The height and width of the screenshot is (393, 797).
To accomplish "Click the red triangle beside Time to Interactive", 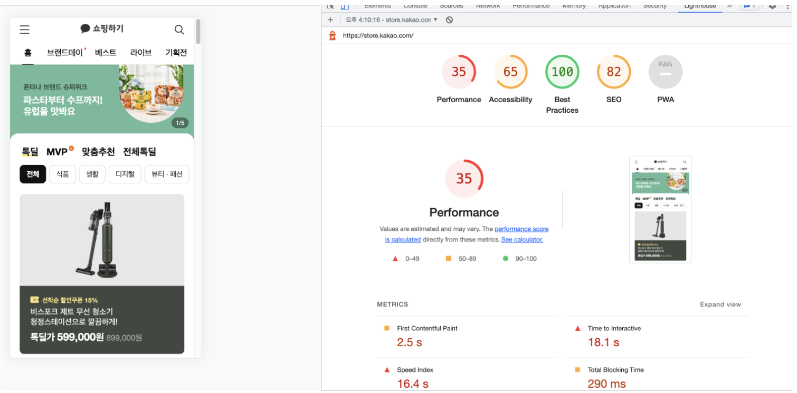I will [577, 328].
